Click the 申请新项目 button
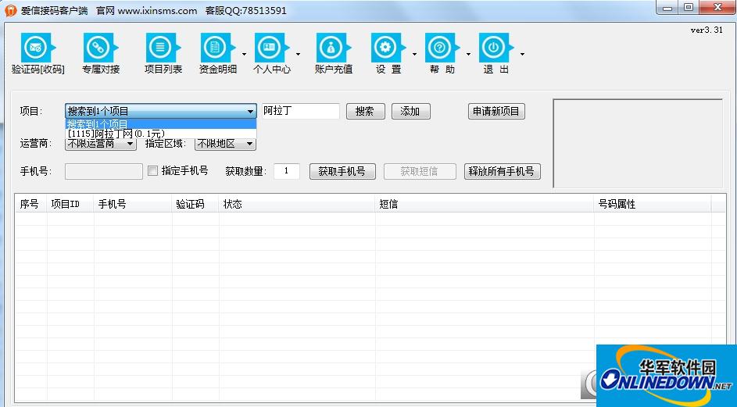 point(496,112)
